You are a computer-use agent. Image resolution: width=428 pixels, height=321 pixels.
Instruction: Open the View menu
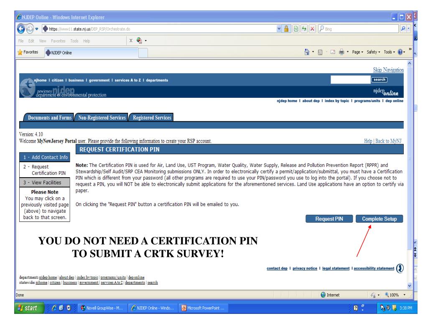point(43,41)
